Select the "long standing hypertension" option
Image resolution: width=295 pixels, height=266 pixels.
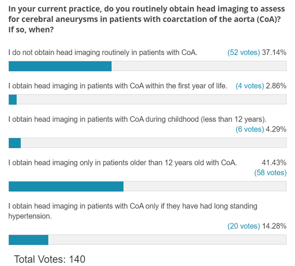tap(133, 211)
